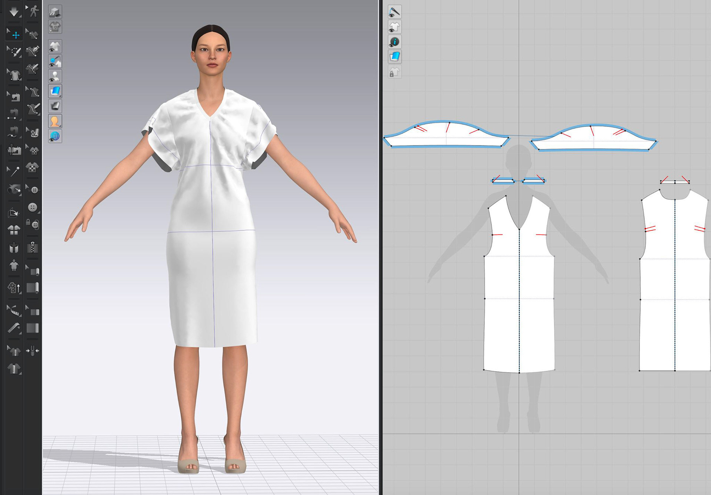Select the blue cross Select/Move tool
The height and width of the screenshot is (495, 711).
tap(15, 35)
